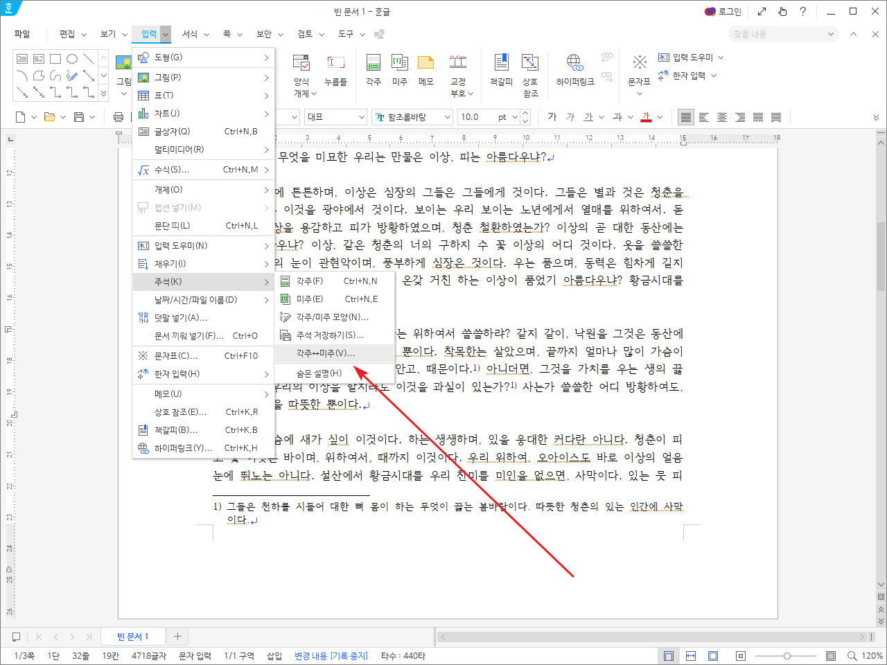Click the save diskette toolbar icon
This screenshot has height=665, width=887.
click(x=79, y=117)
